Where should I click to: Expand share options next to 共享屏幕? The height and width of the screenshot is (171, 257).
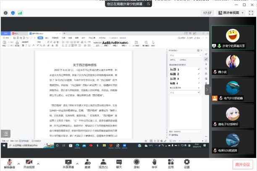coord(77,163)
